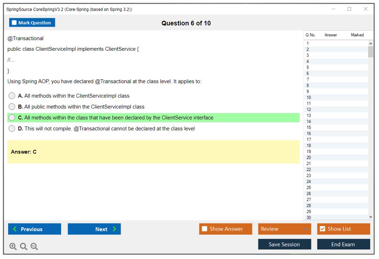
Task: Enable the Mark Question checkbox
Action: pyautogui.click(x=14, y=23)
